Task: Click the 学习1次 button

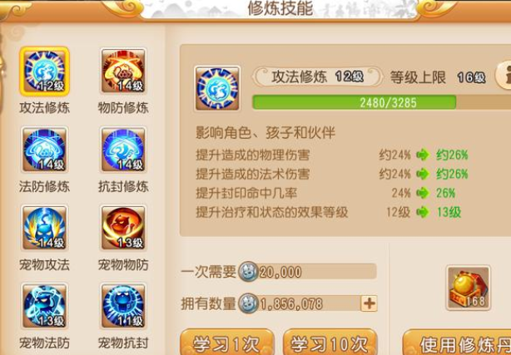Action: click(227, 343)
